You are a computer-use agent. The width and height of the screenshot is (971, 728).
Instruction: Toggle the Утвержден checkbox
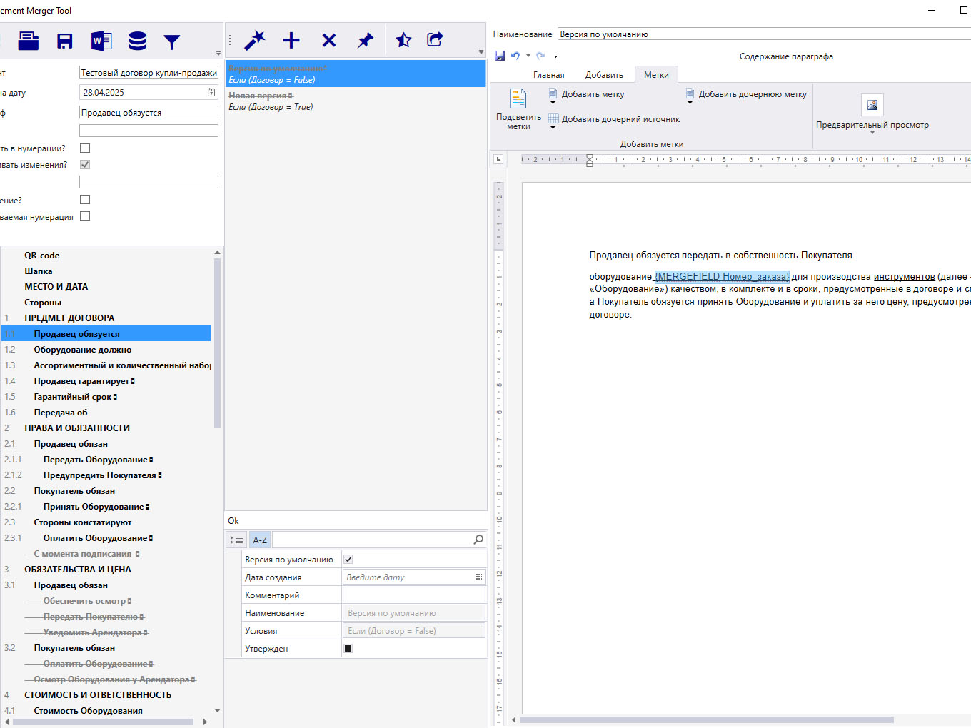click(348, 649)
